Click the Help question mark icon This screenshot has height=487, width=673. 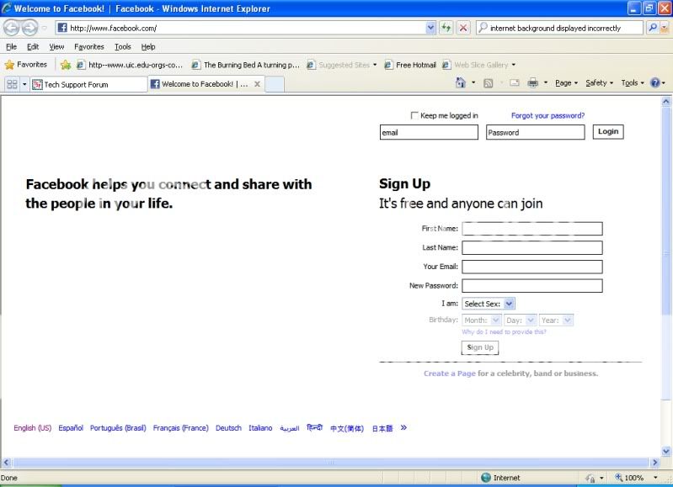coord(655,82)
